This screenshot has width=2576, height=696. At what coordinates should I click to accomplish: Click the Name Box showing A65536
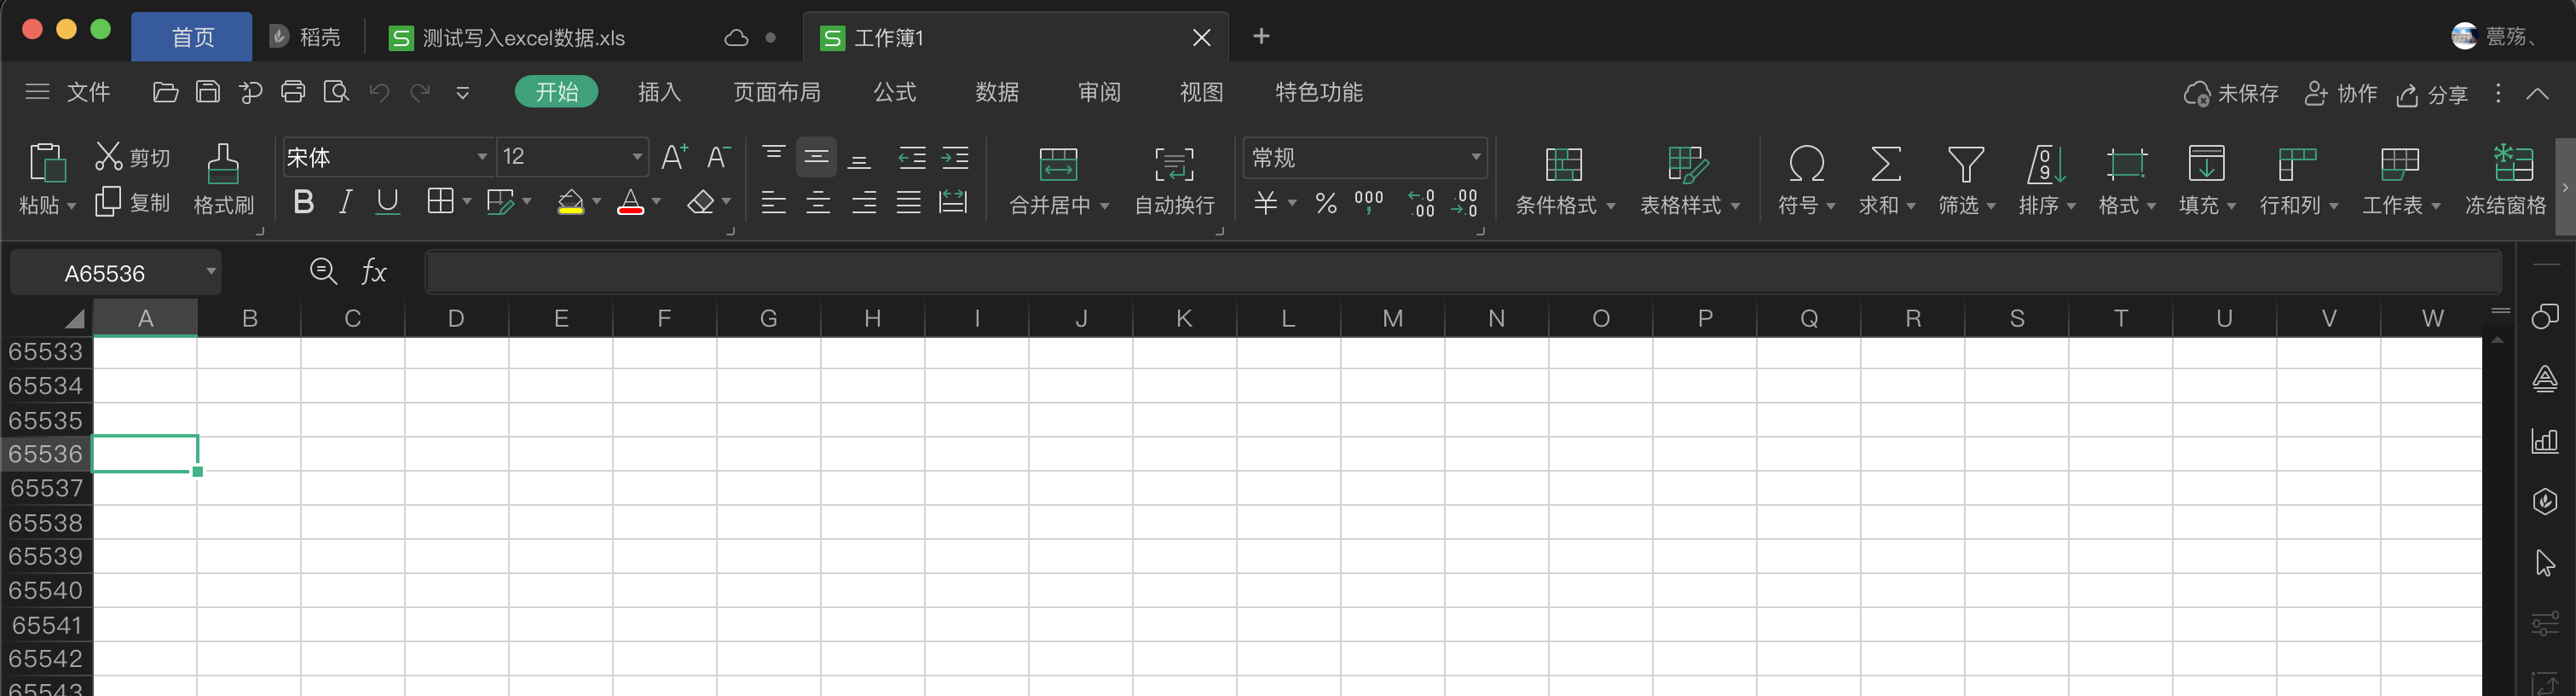click(x=105, y=273)
